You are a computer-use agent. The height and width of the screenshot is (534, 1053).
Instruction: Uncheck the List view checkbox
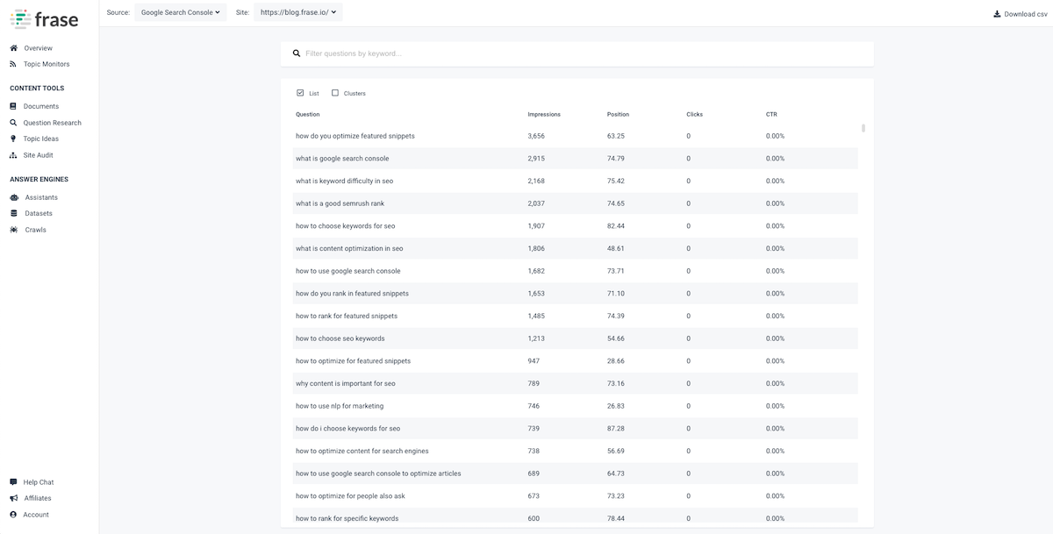tap(300, 93)
